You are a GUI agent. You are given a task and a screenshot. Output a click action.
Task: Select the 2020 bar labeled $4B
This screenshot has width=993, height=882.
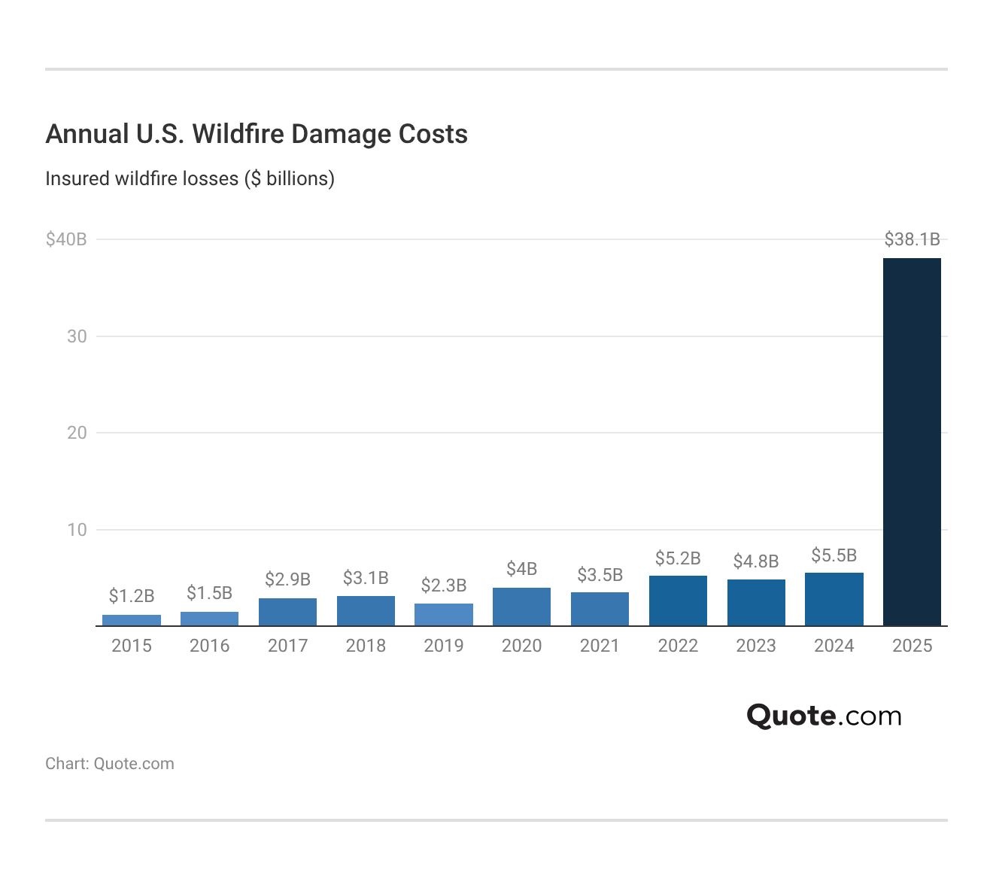pos(522,606)
